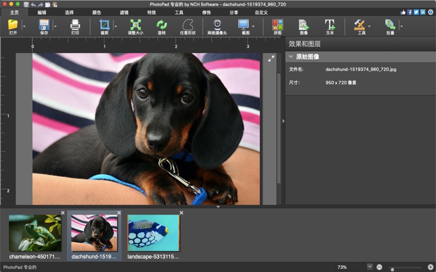Viewport: 436px width, 272px height.
Task: Click the 打开 (Open) folder icon
Action: (x=13, y=24)
